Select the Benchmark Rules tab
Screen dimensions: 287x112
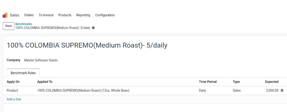point(23,73)
